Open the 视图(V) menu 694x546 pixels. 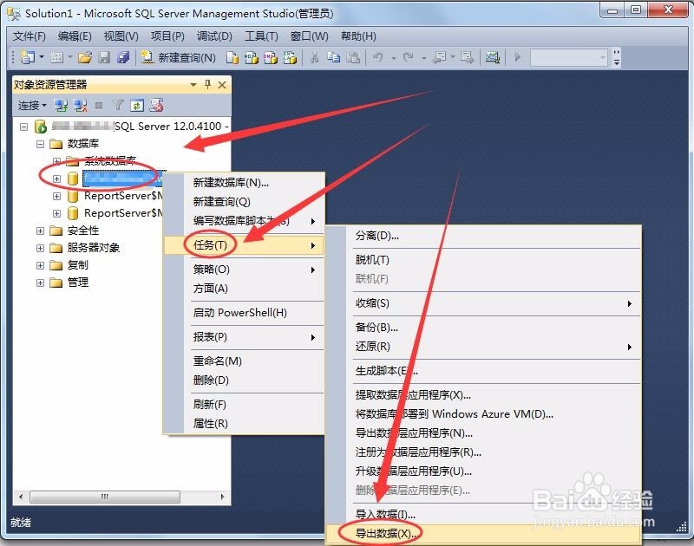pos(121,36)
